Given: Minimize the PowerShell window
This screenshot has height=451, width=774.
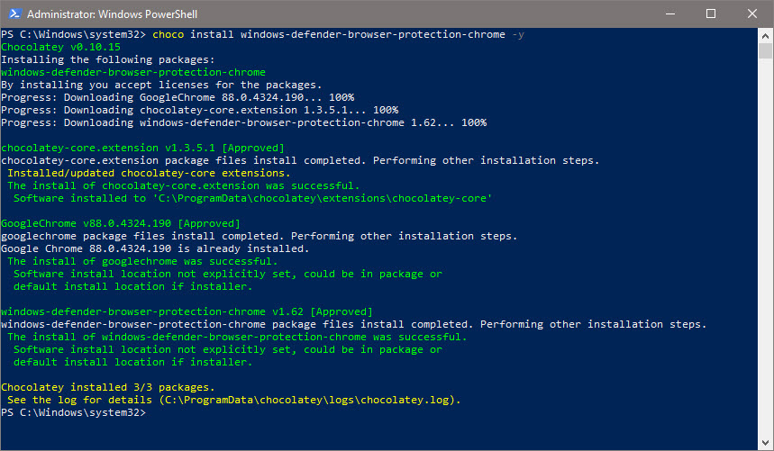Looking at the screenshot, I should [669, 14].
